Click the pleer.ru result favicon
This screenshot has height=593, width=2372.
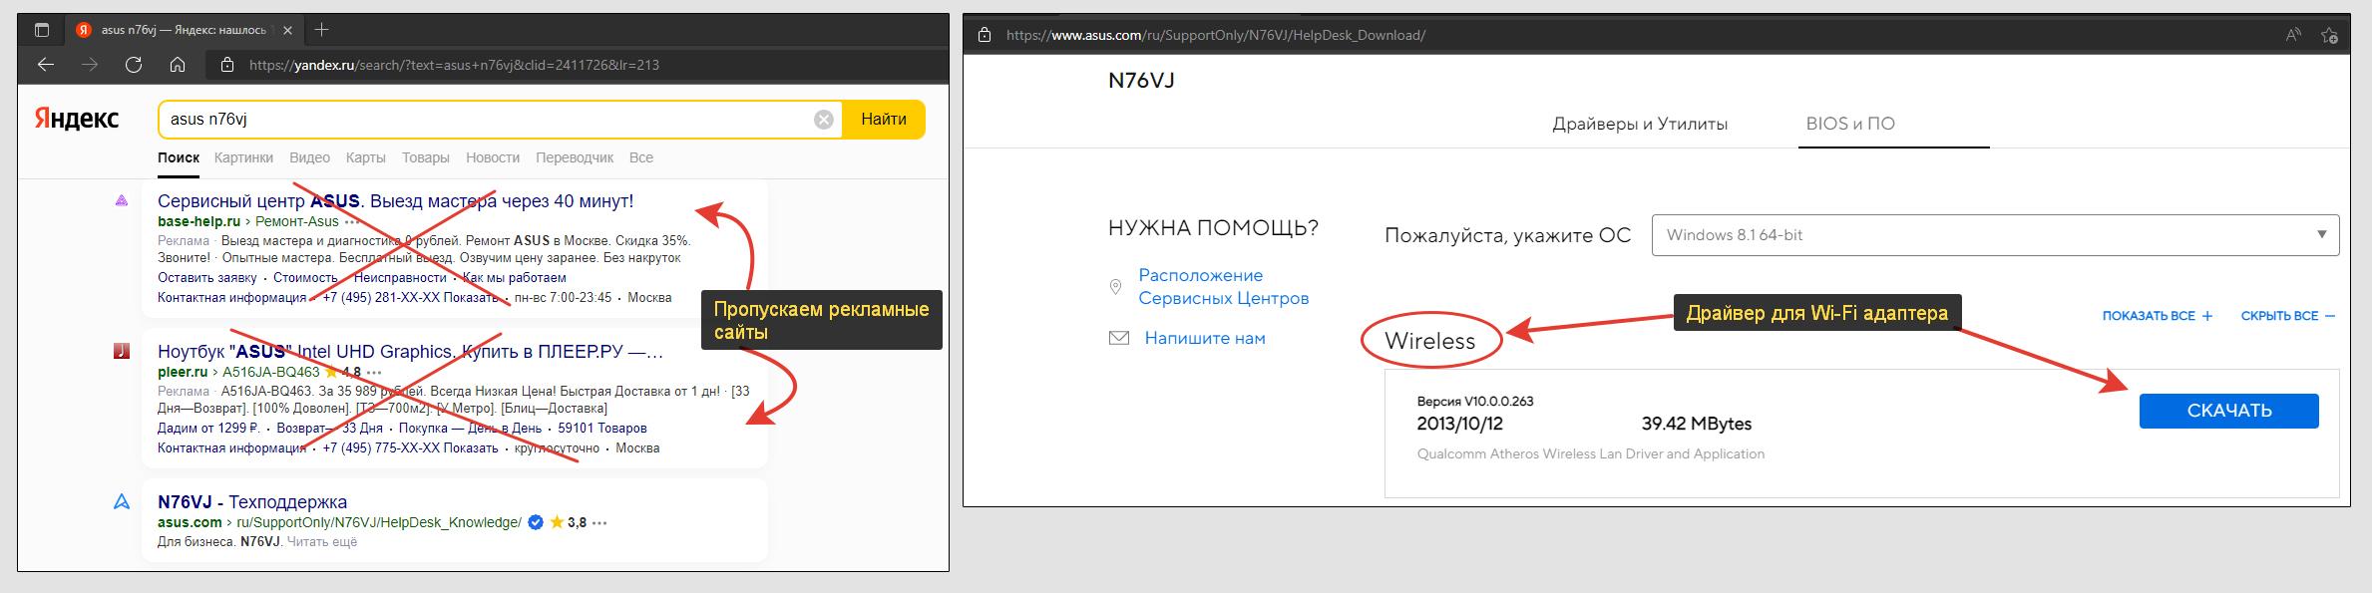[122, 351]
